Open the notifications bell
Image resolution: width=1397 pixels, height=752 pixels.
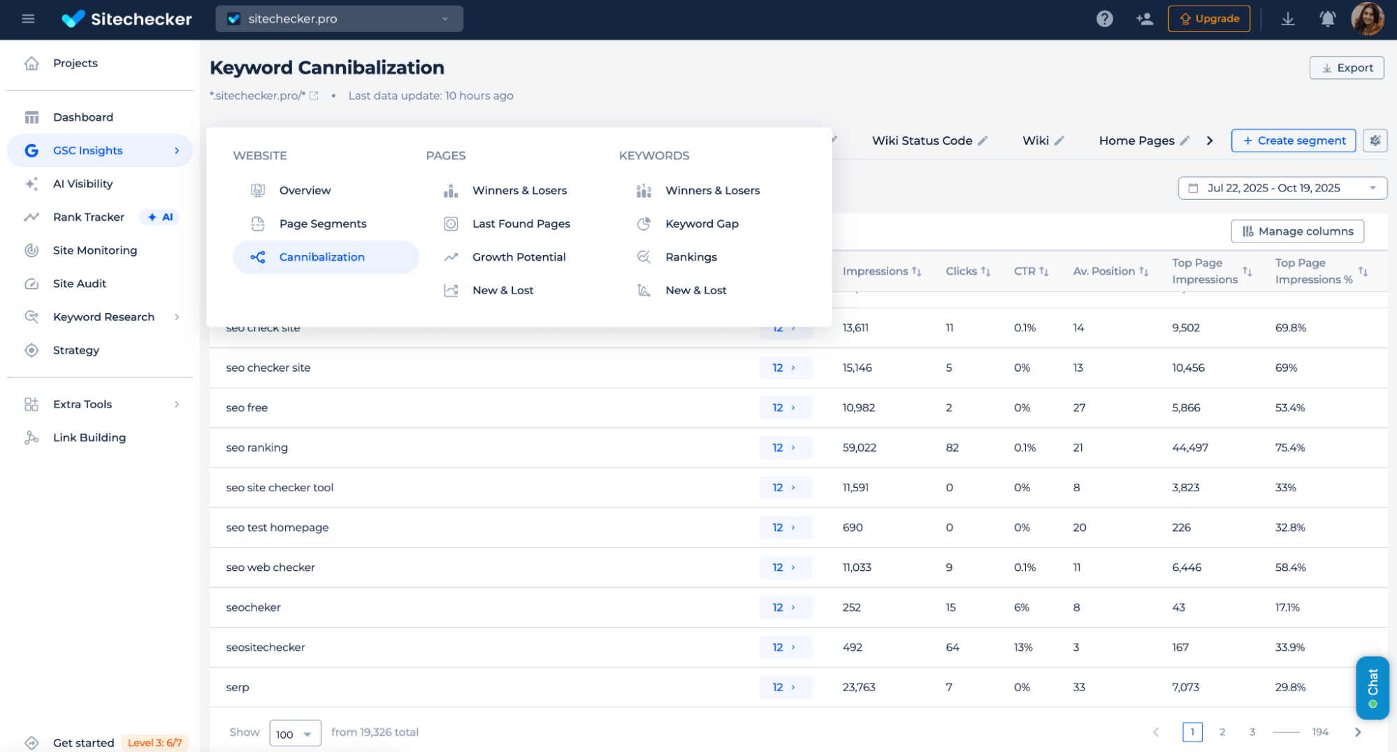click(x=1327, y=19)
